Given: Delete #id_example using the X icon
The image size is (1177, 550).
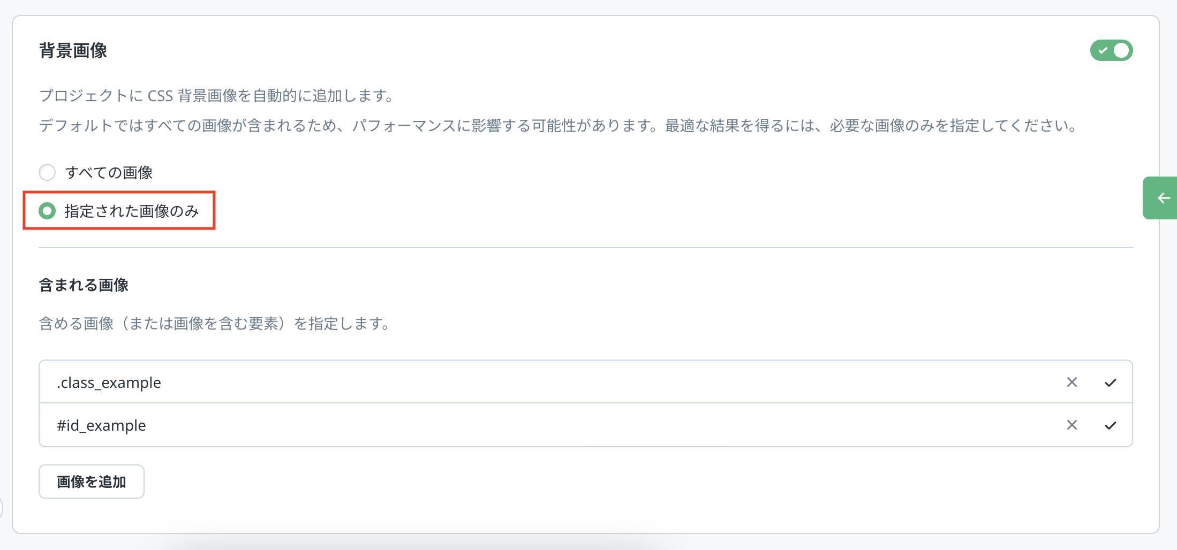Looking at the screenshot, I should pyautogui.click(x=1072, y=425).
